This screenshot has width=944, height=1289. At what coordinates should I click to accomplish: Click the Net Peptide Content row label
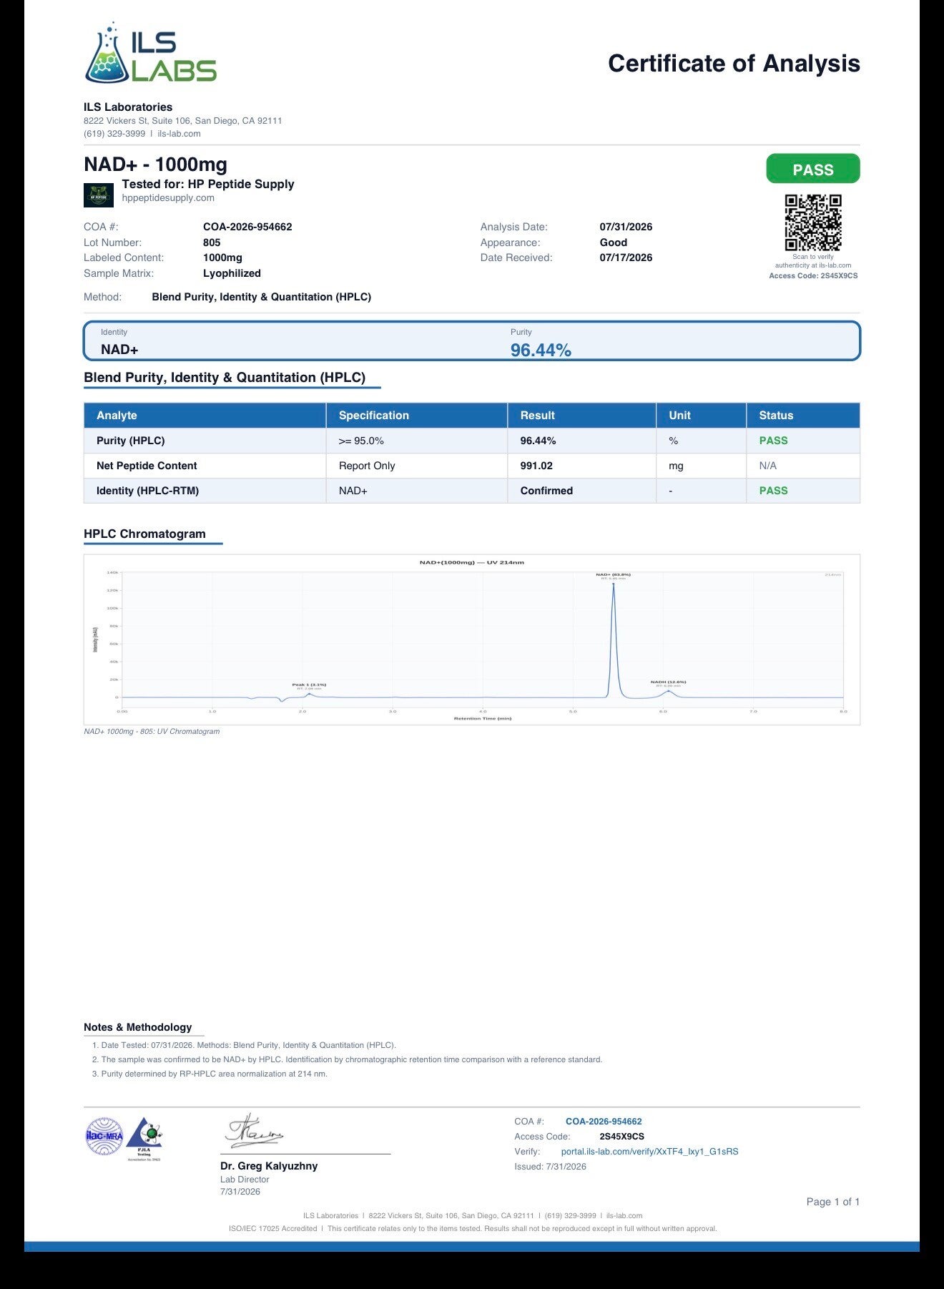click(x=147, y=466)
